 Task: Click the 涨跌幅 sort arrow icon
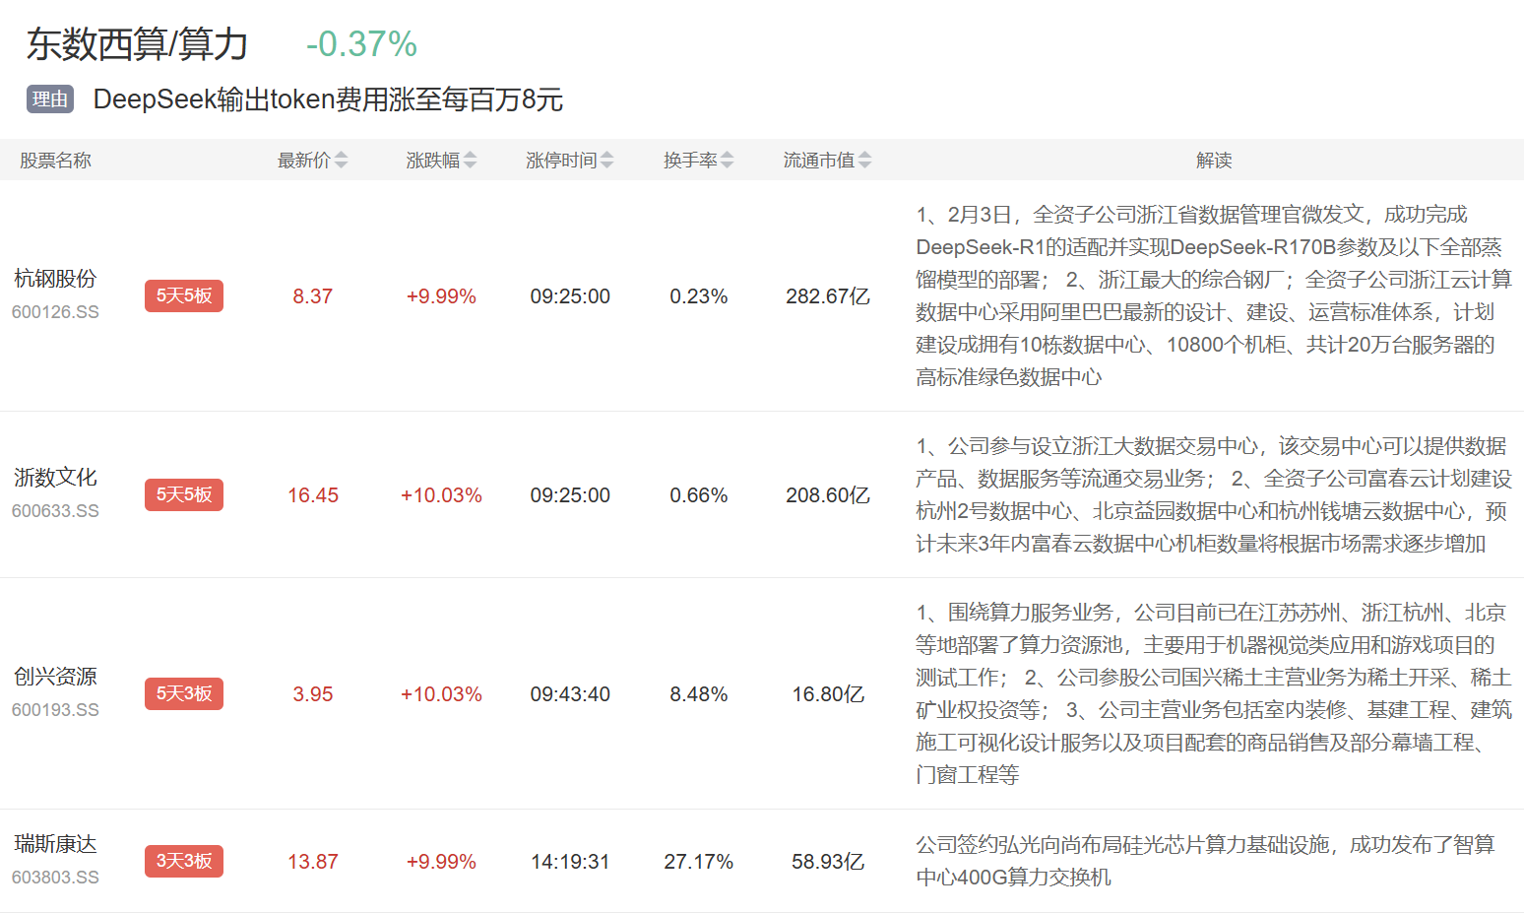click(470, 160)
